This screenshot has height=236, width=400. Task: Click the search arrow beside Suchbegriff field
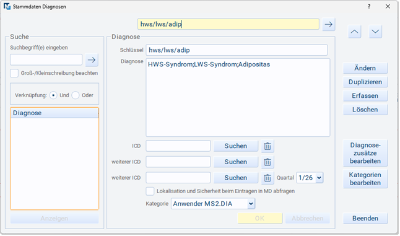92,60
